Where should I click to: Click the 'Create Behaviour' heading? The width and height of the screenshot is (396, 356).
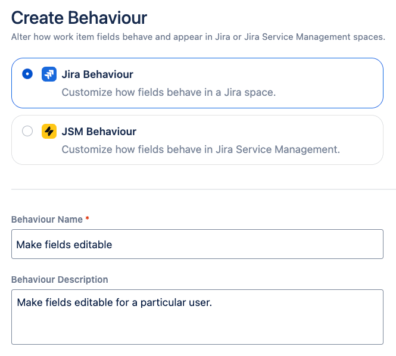point(79,18)
